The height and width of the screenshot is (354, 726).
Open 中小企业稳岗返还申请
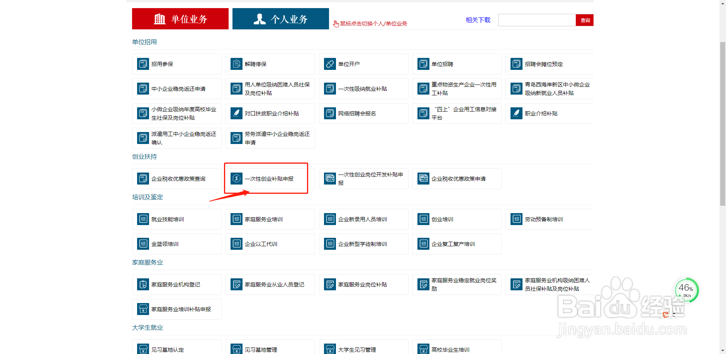click(x=177, y=89)
